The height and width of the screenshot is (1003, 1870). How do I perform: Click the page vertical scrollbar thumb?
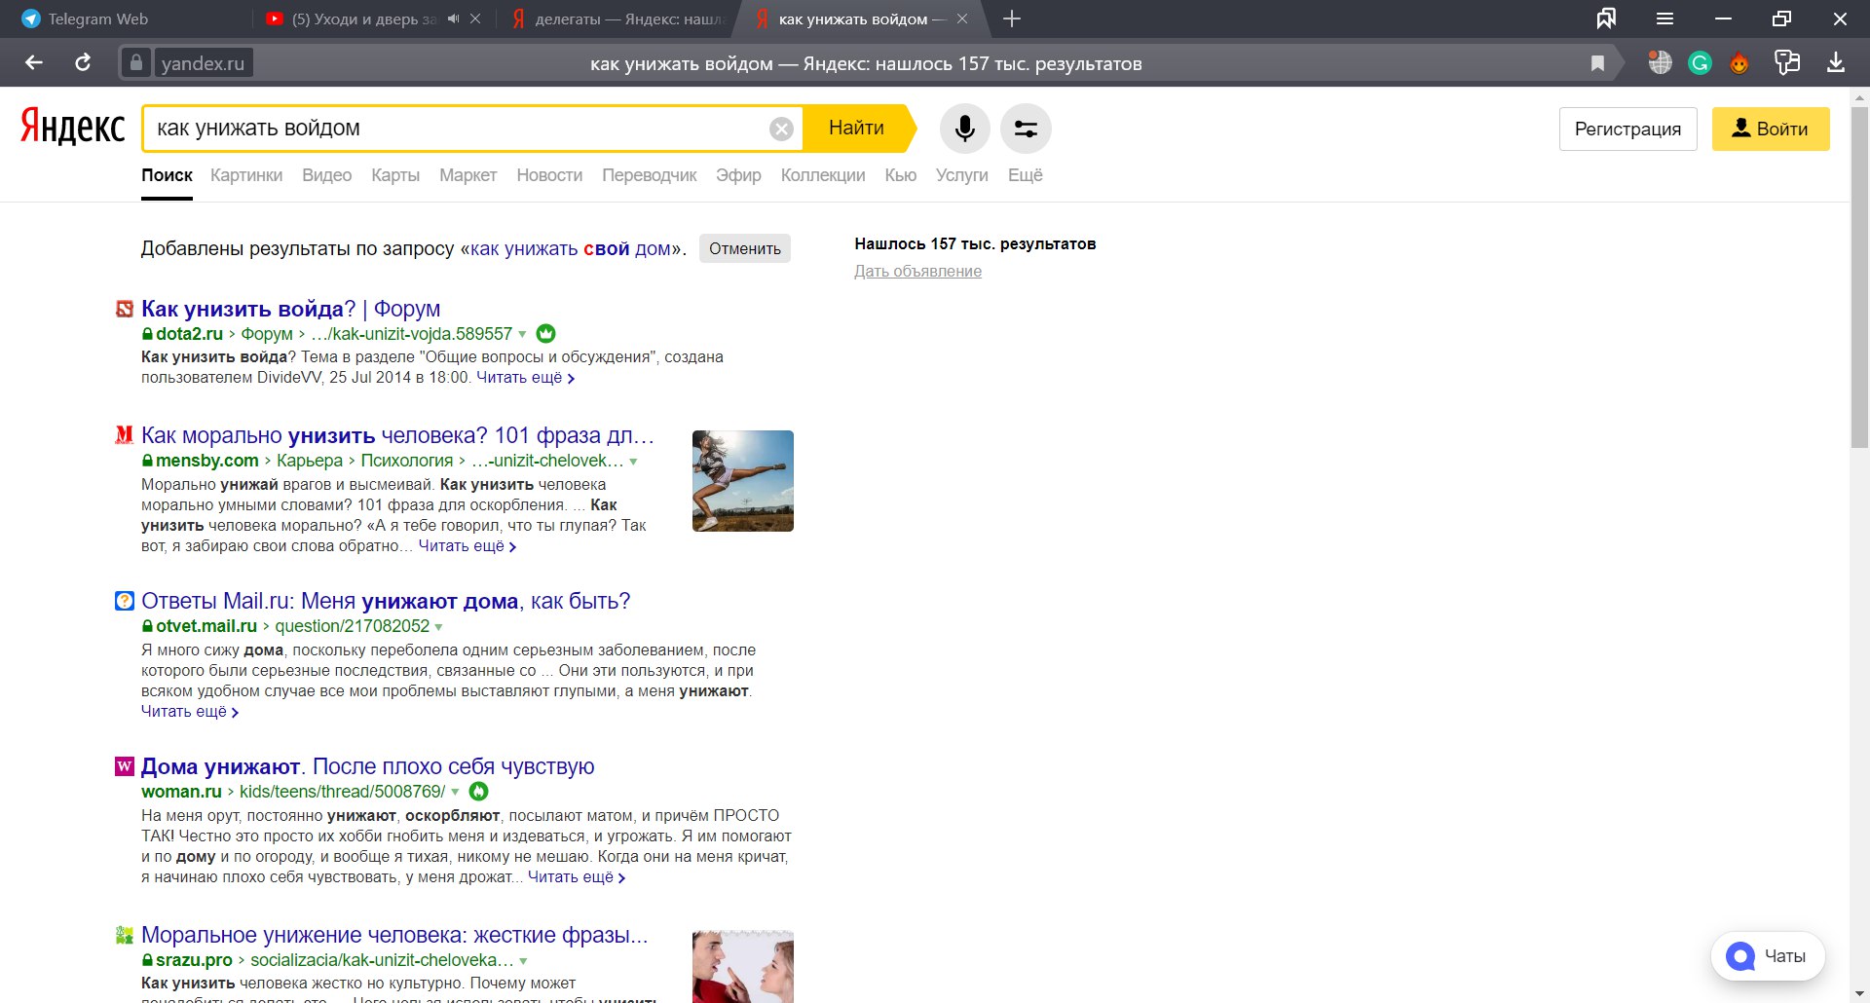point(1859,278)
